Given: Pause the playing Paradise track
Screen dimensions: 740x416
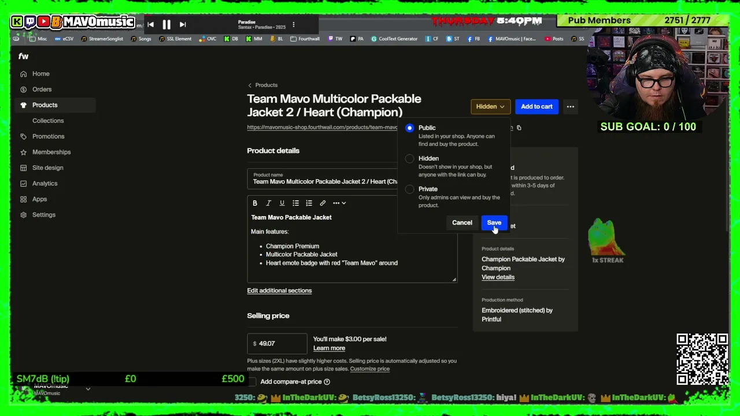Looking at the screenshot, I should (166, 24).
